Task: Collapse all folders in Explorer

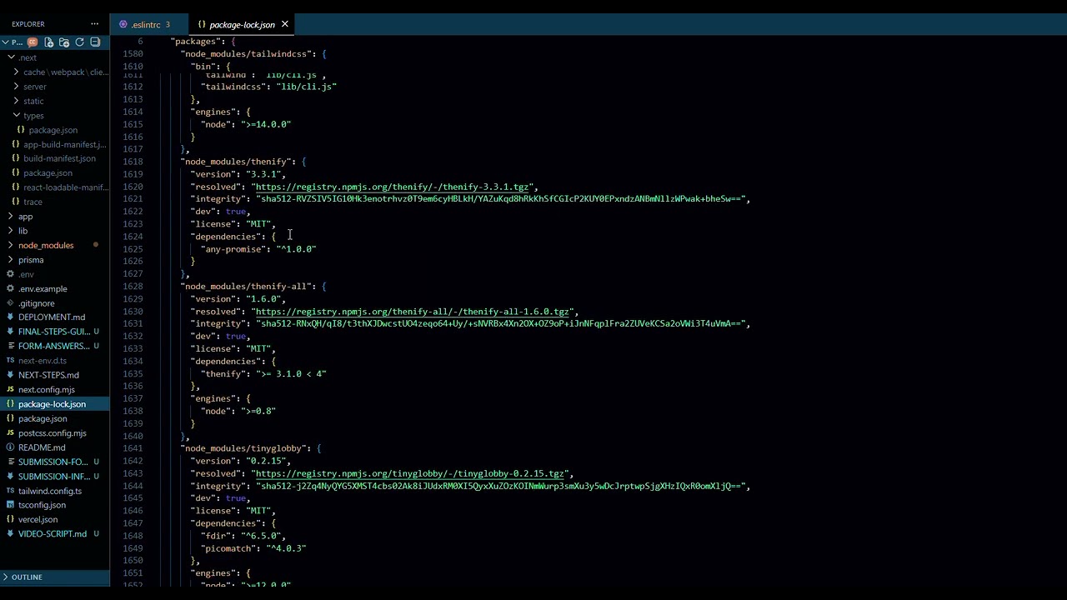Action: tap(95, 42)
